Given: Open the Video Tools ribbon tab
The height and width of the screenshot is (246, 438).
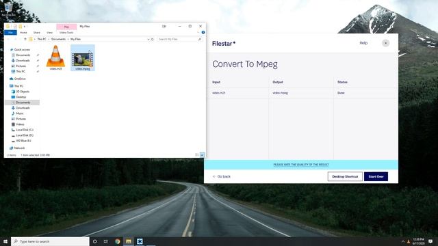Looking at the screenshot, I should coord(66,33).
